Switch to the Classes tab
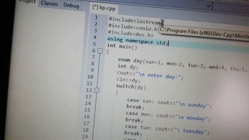 tap(49, 3)
